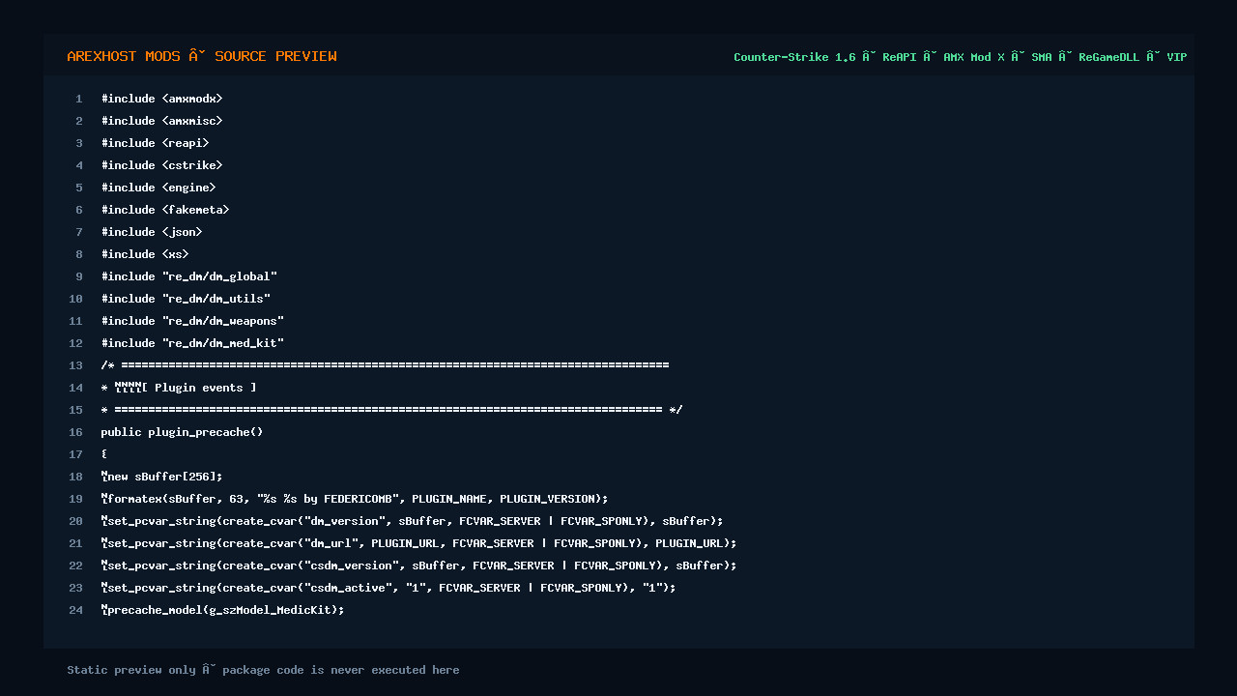Click the line '#include <fakemeta>'
This screenshot has height=696, width=1237.
tap(165, 210)
